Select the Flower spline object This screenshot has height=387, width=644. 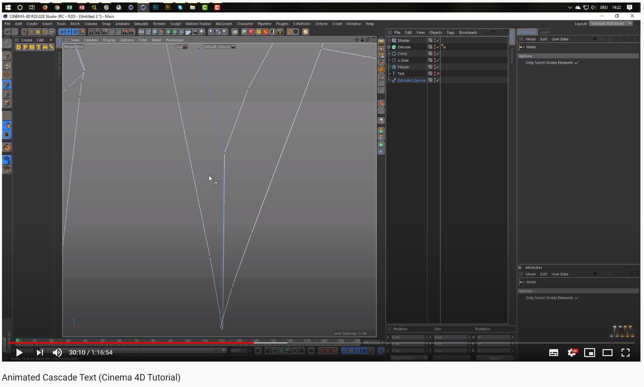[404, 67]
